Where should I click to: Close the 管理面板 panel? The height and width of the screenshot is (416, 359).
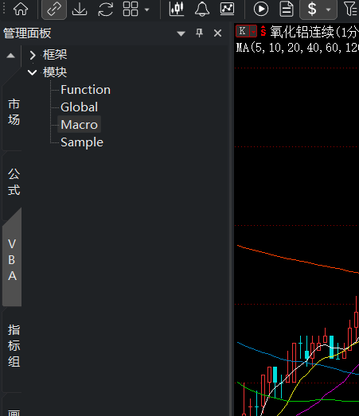pyautogui.click(x=218, y=33)
